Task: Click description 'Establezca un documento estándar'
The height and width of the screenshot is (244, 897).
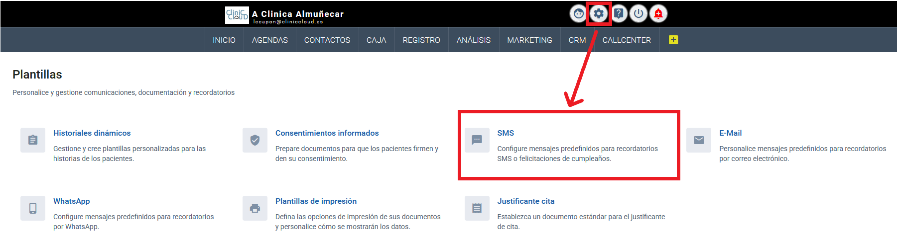Action: tap(581, 222)
